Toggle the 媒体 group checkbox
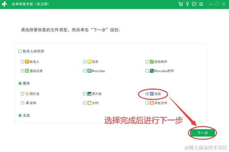Screen dimensions: 229x152 (20, 83)
